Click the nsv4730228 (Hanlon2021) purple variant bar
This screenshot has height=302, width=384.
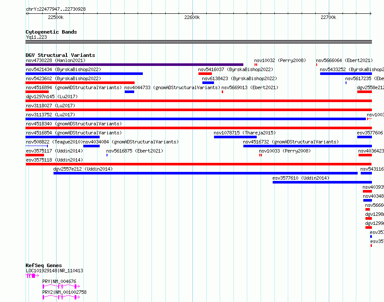pos(135,65)
